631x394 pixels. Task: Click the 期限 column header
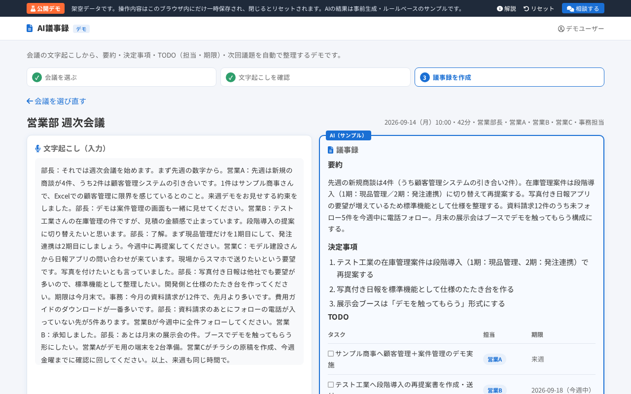coord(537,334)
